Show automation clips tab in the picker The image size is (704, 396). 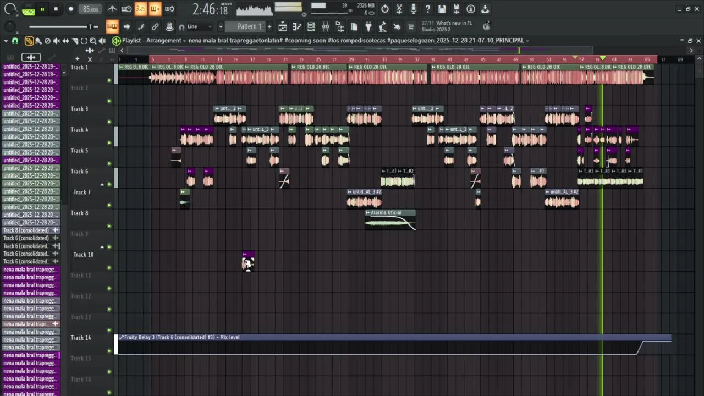[51, 57]
